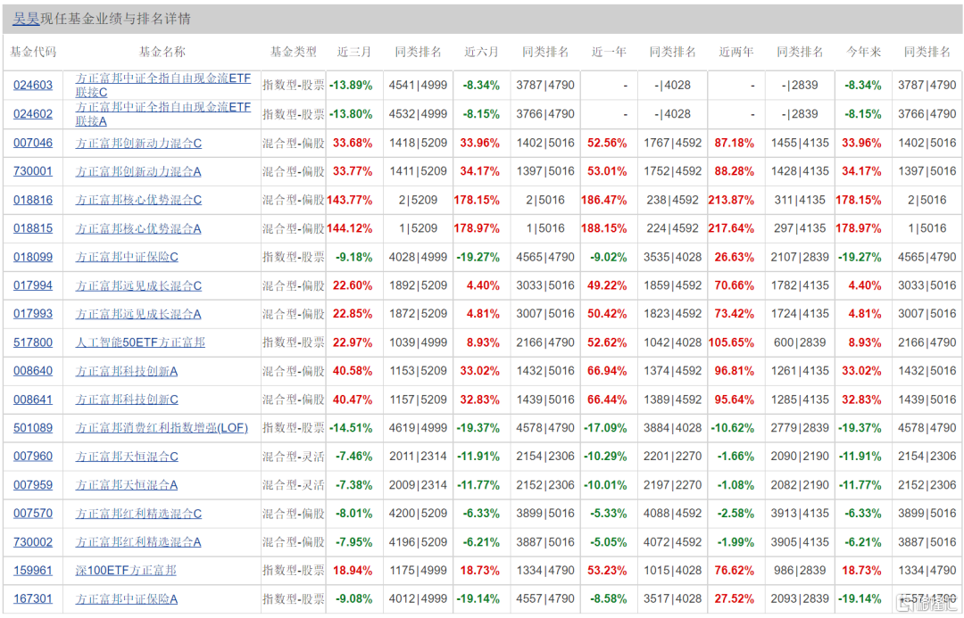964x618 pixels.
Task: Click the 今年来 column header
Action: 863,53
